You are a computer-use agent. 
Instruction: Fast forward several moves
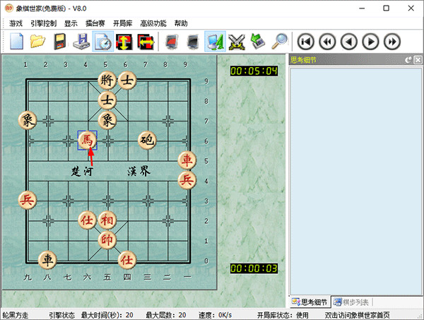point(391,42)
